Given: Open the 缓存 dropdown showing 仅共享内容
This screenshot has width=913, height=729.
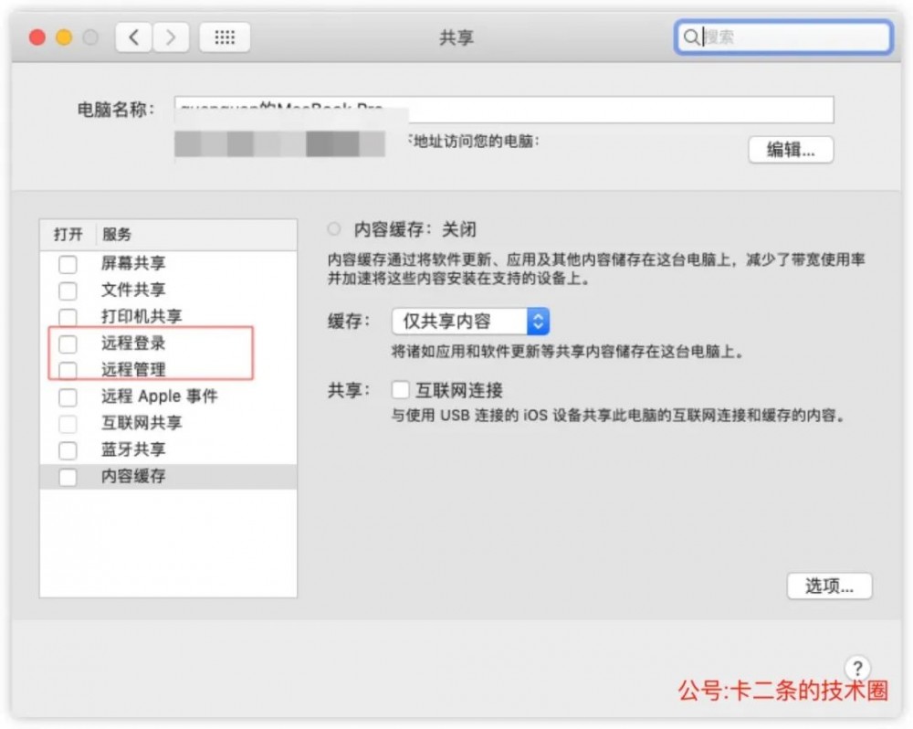Looking at the screenshot, I should (472, 322).
